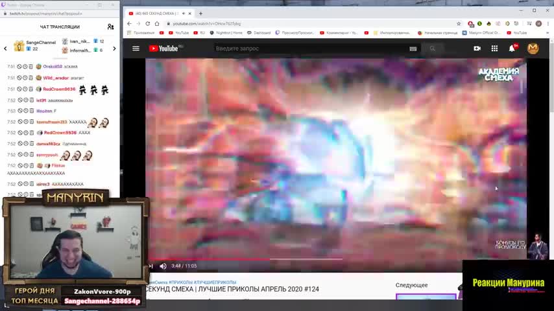554x311 pixels.
Task: Open the YouTube apps grid
Action: tap(494, 49)
